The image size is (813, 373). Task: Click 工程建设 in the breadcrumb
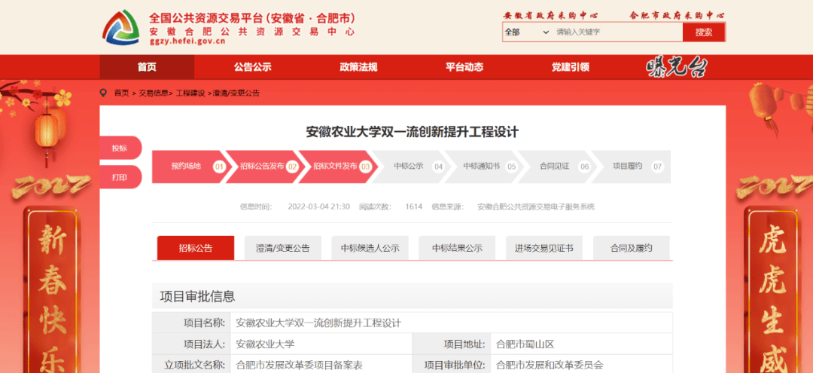point(190,93)
